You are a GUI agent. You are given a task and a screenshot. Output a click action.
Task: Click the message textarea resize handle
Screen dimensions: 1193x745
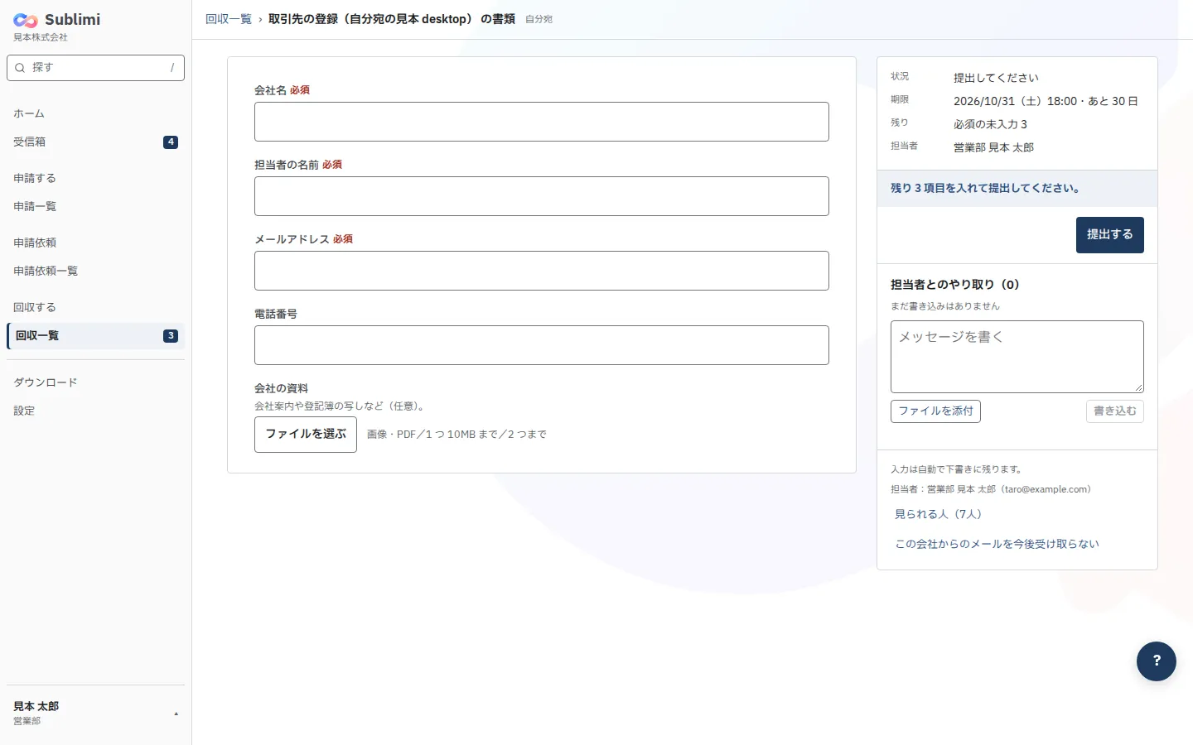(x=1138, y=387)
